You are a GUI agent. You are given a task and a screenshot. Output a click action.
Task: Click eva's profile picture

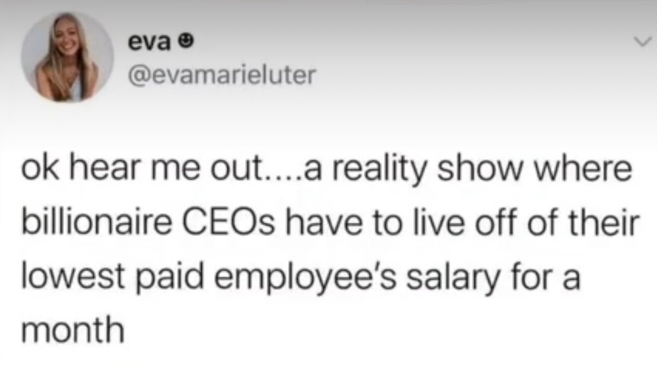tap(68, 57)
